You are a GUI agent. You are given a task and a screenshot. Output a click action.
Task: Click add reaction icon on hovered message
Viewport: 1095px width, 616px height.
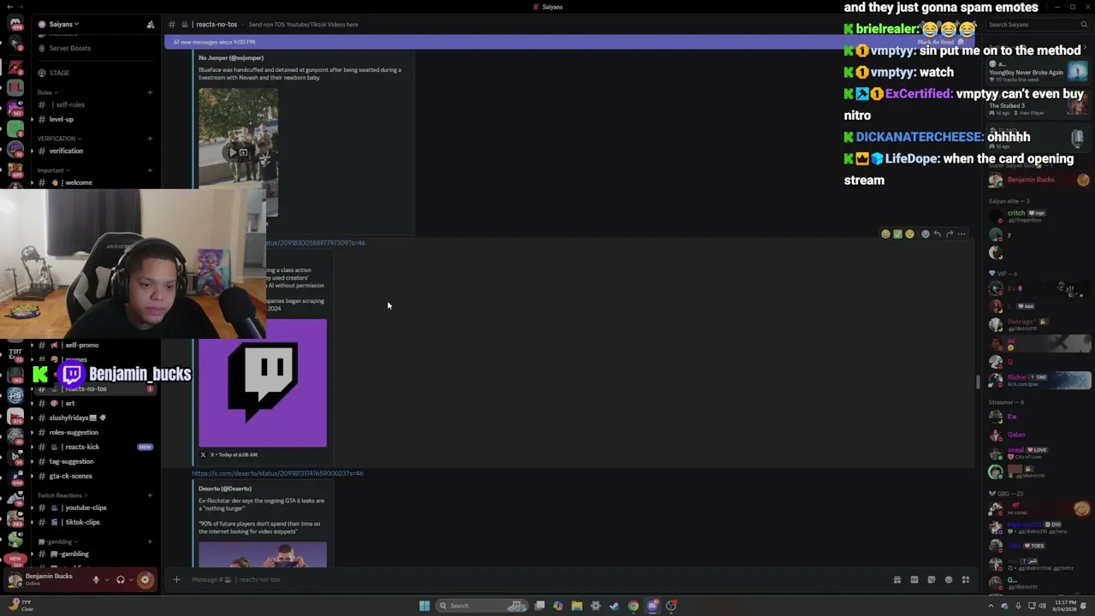click(925, 234)
